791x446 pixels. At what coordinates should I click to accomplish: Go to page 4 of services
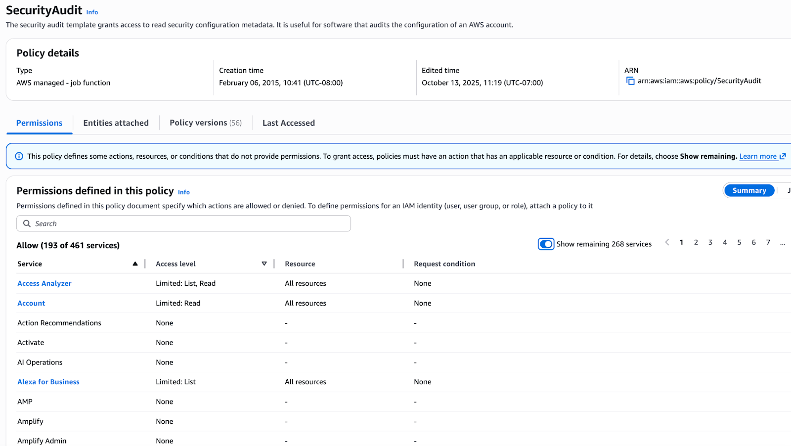point(725,242)
